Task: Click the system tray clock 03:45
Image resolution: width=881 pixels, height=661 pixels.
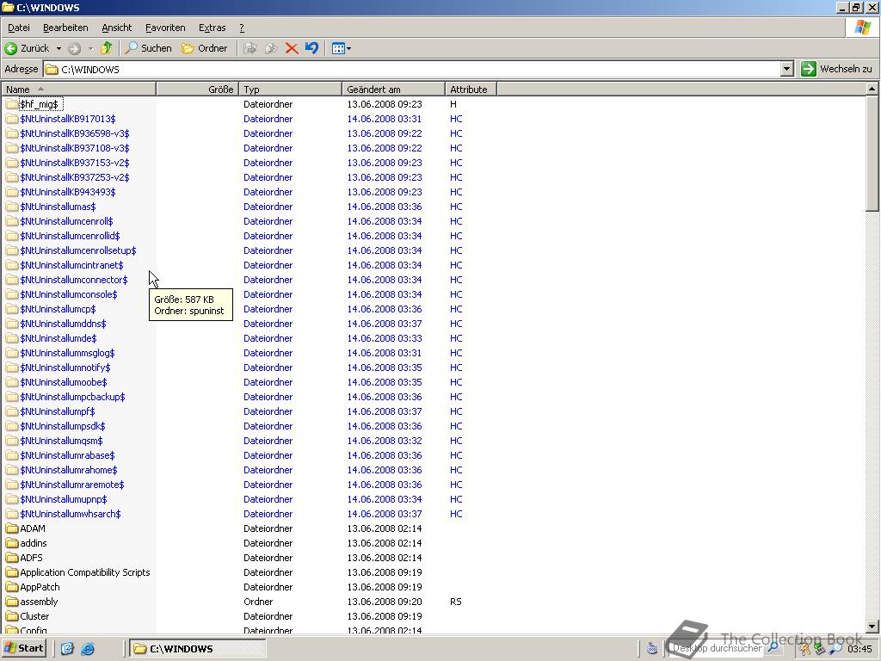Action: tap(859, 649)
